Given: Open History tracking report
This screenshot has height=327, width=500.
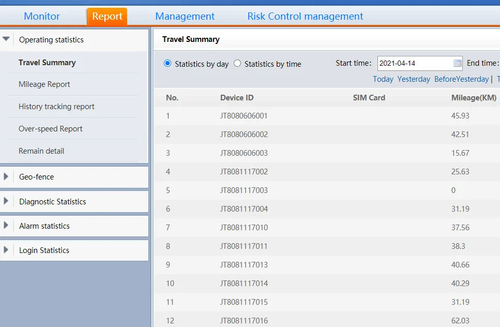Looking at the screenshot, I should [x=56, y=107].
